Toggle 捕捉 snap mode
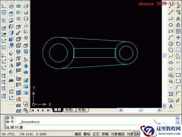The image size is (182, 137). click(78, 134)
